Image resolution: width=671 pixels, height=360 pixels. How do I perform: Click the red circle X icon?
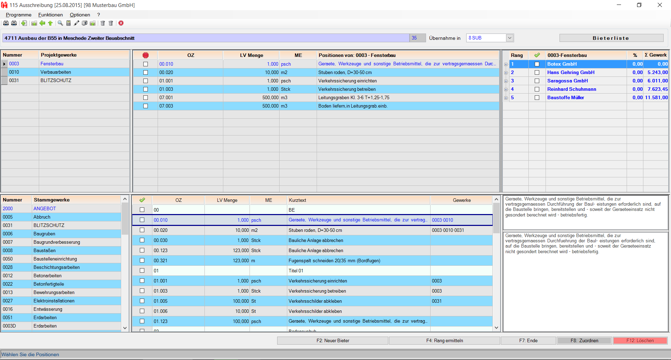click(121, 23)
